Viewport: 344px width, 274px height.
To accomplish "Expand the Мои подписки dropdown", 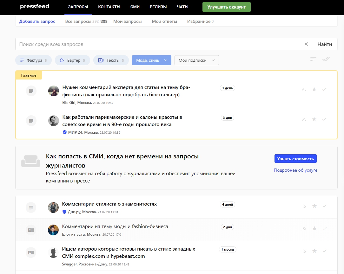I will (x=196, y=60).
